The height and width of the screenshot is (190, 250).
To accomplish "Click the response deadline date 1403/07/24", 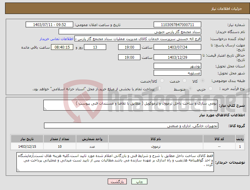I will [x=177, y=47].
